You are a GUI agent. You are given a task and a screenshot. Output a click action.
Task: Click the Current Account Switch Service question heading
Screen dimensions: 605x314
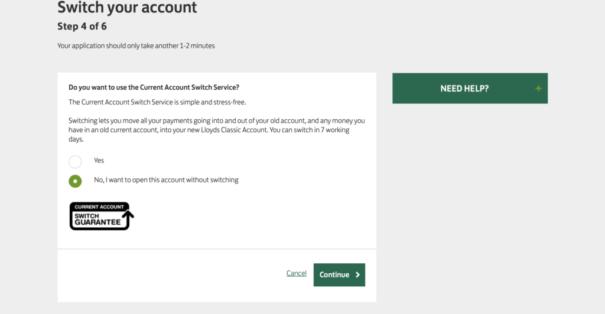click(154, 87)
